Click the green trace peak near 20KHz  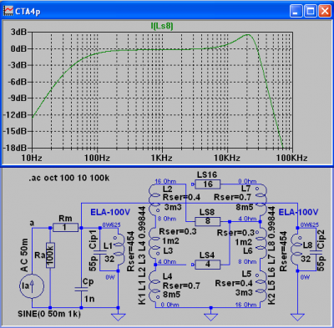point(248,35)
